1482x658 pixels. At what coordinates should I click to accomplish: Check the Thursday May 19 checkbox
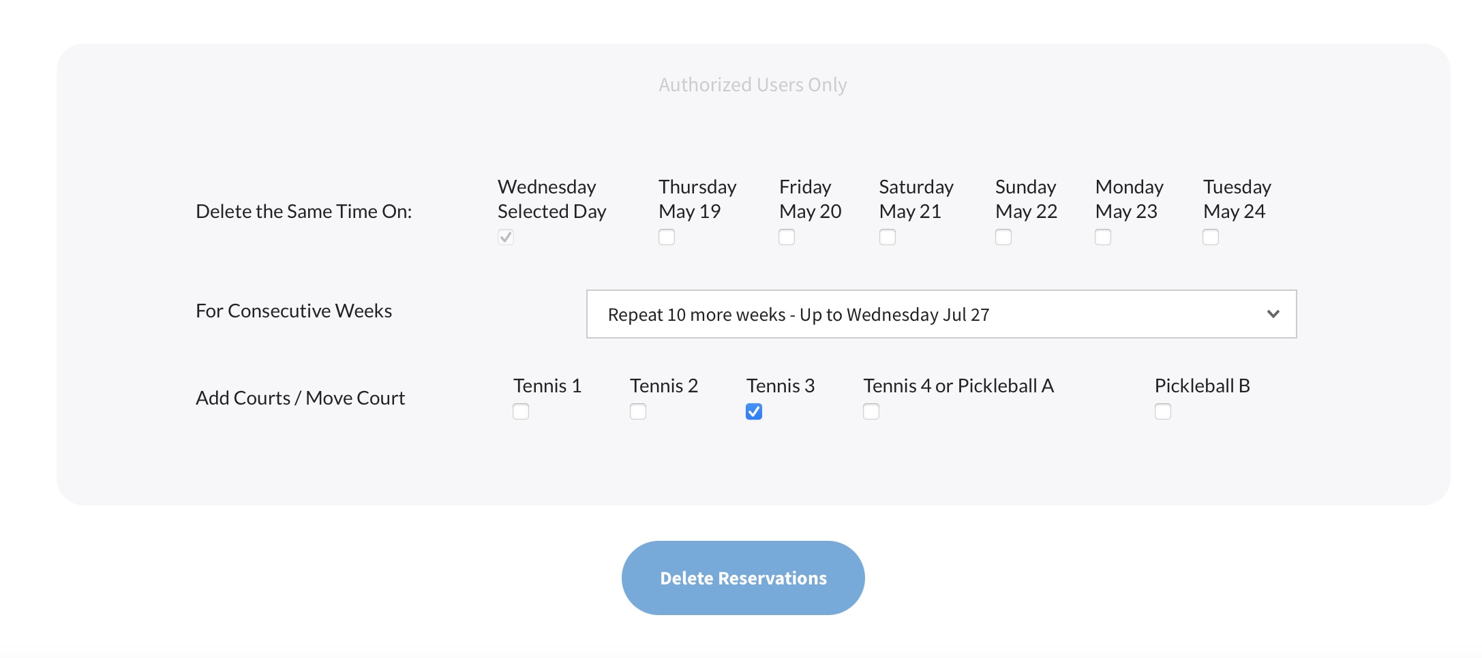[667, 237]
